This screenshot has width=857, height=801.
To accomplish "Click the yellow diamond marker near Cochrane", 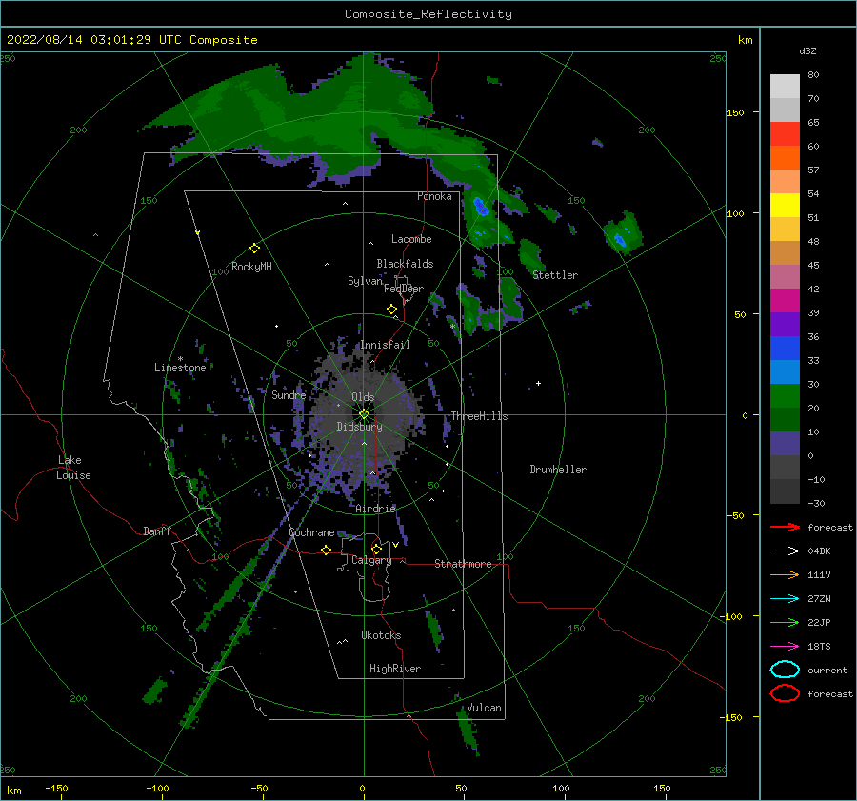I will tap(327, 550).
